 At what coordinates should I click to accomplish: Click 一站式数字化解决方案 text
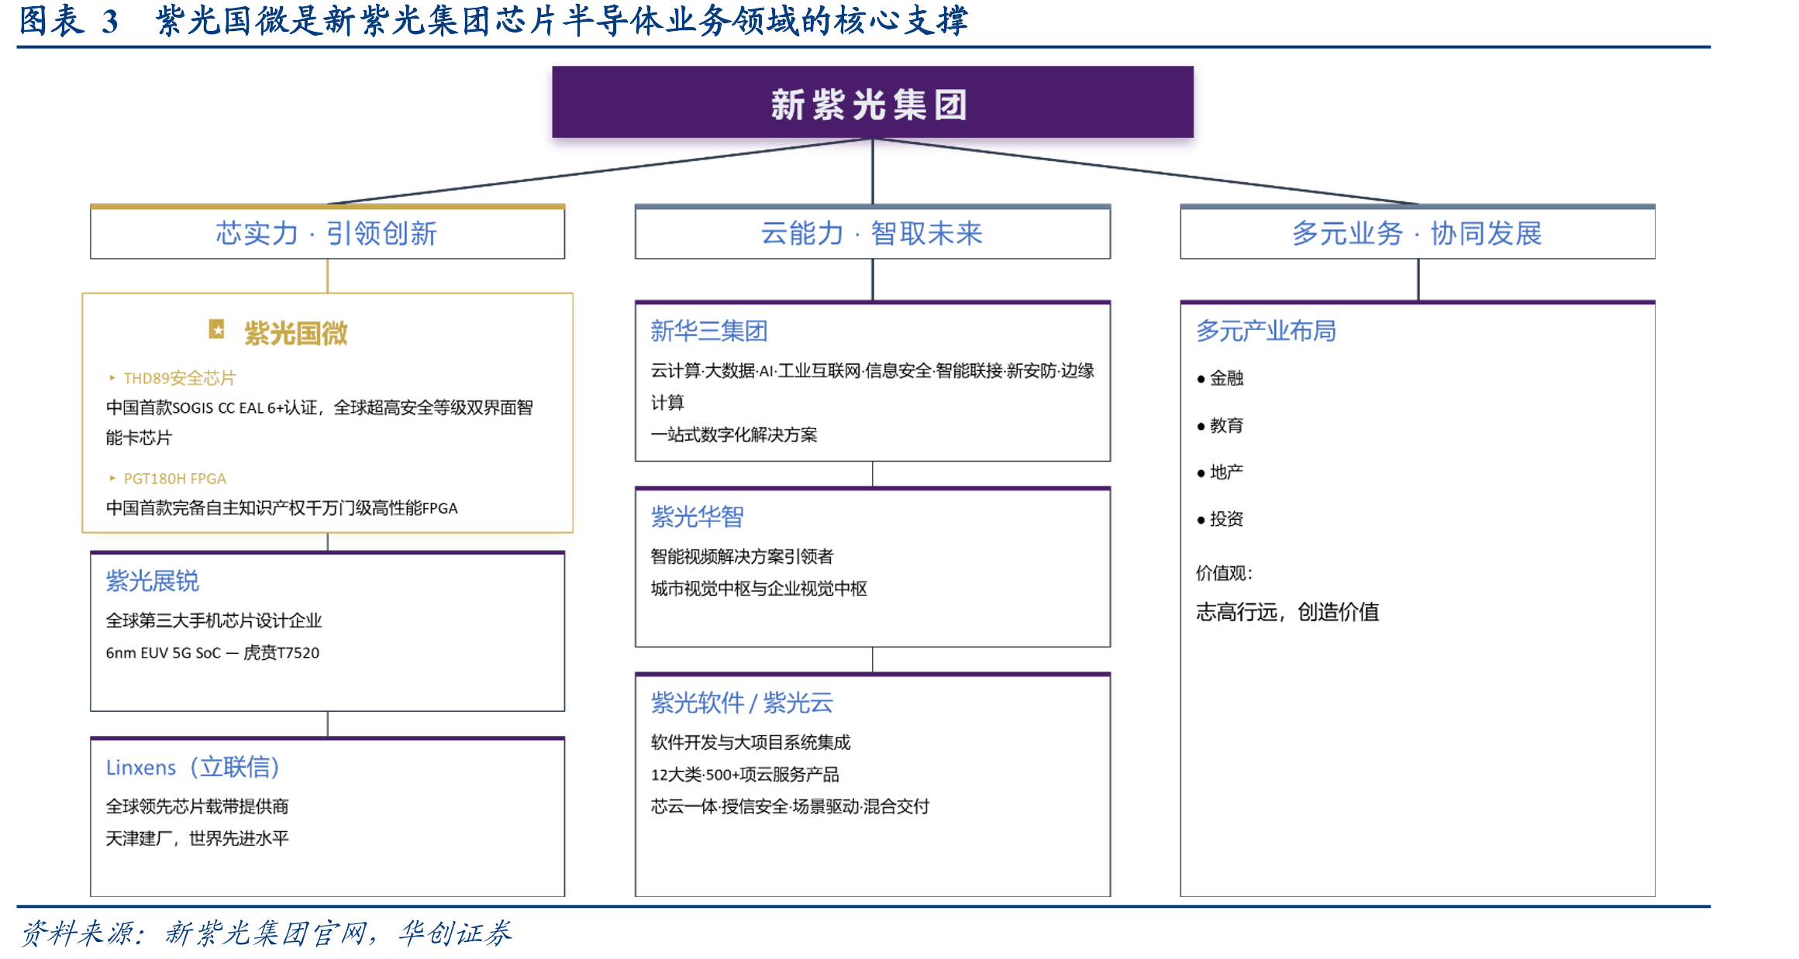tap(733, 435)
